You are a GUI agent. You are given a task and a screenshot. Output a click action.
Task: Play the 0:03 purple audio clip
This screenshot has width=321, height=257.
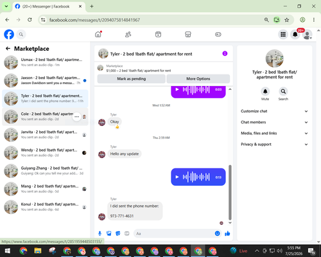(x=177, y=89)
